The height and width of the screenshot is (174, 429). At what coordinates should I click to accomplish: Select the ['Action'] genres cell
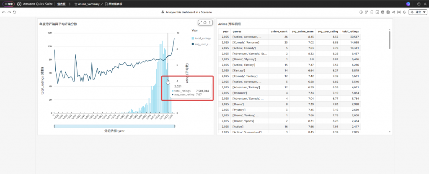click(250, 126)
